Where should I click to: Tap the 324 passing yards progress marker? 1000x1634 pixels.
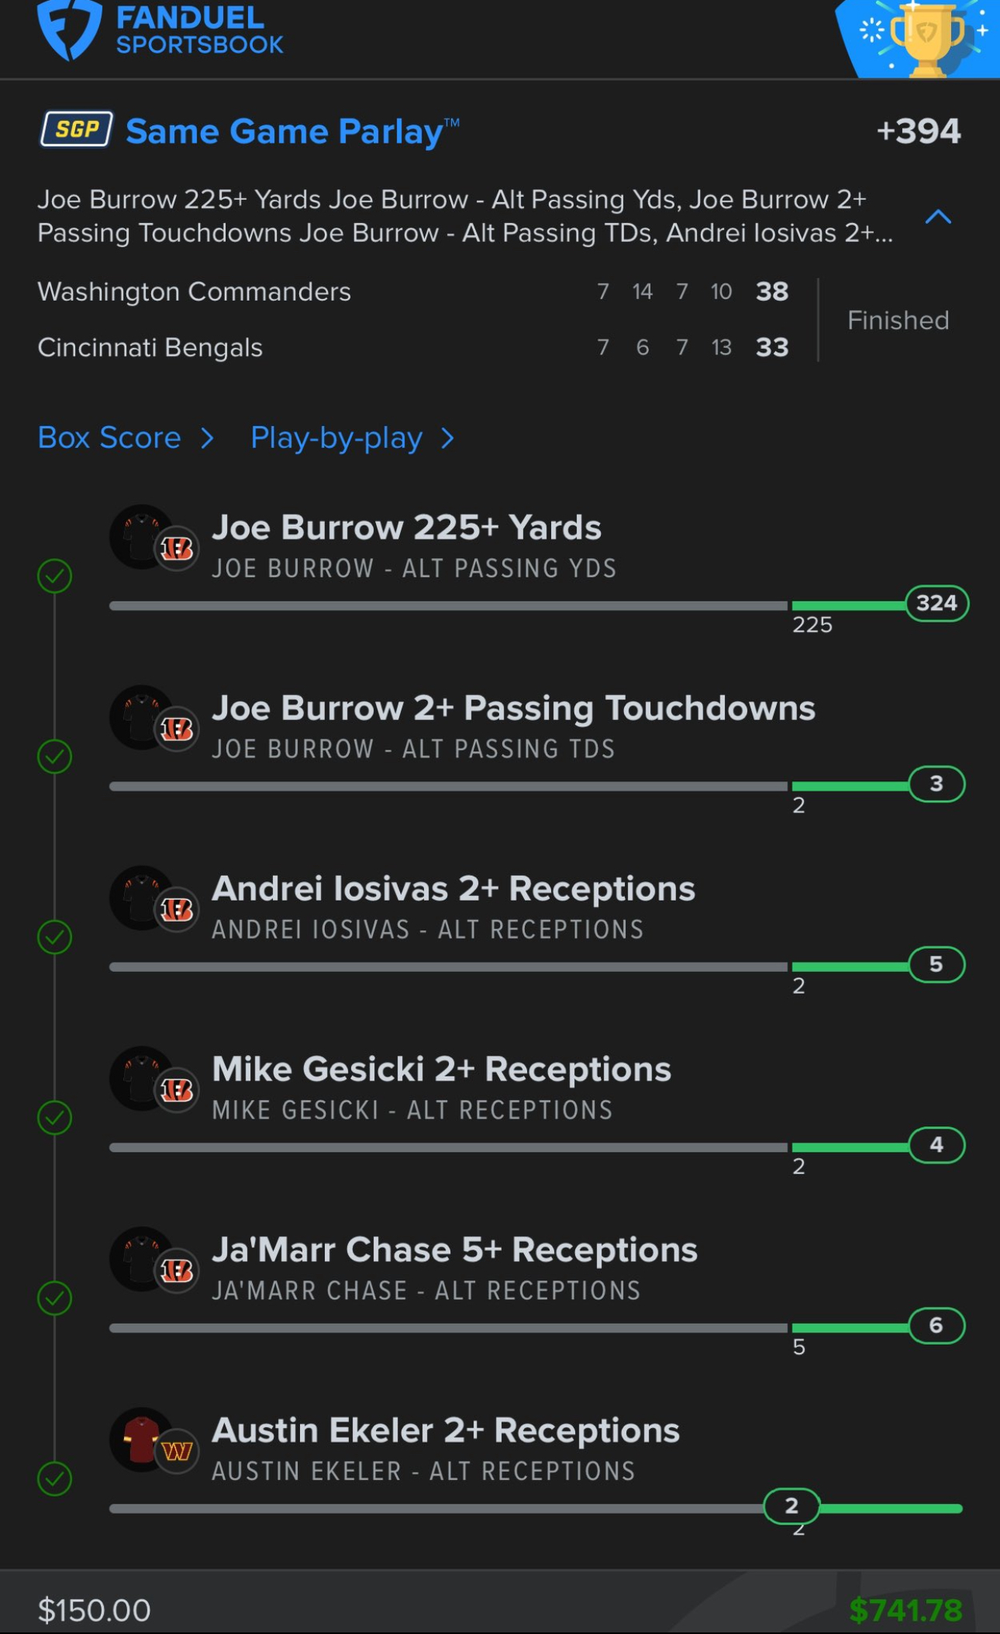(937, 603)
